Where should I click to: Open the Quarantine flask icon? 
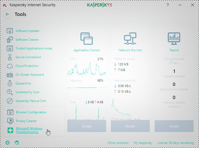10,83
